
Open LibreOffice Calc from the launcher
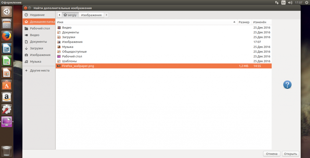tap(7, 61)
